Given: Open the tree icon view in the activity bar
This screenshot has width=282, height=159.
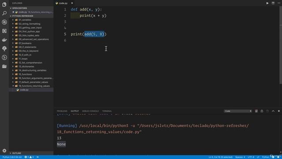Looking at the screenshot, I should 4,49.
